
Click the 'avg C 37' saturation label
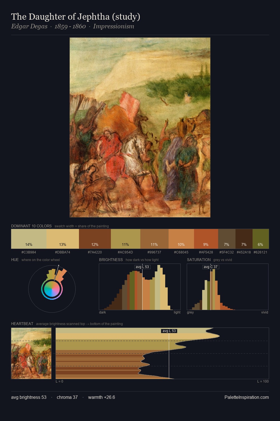[x=211, y=267]
